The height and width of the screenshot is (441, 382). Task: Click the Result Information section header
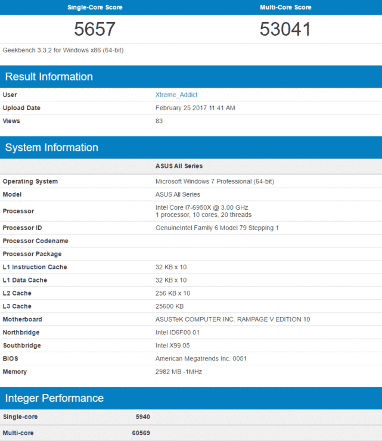(x=191, y=76)
